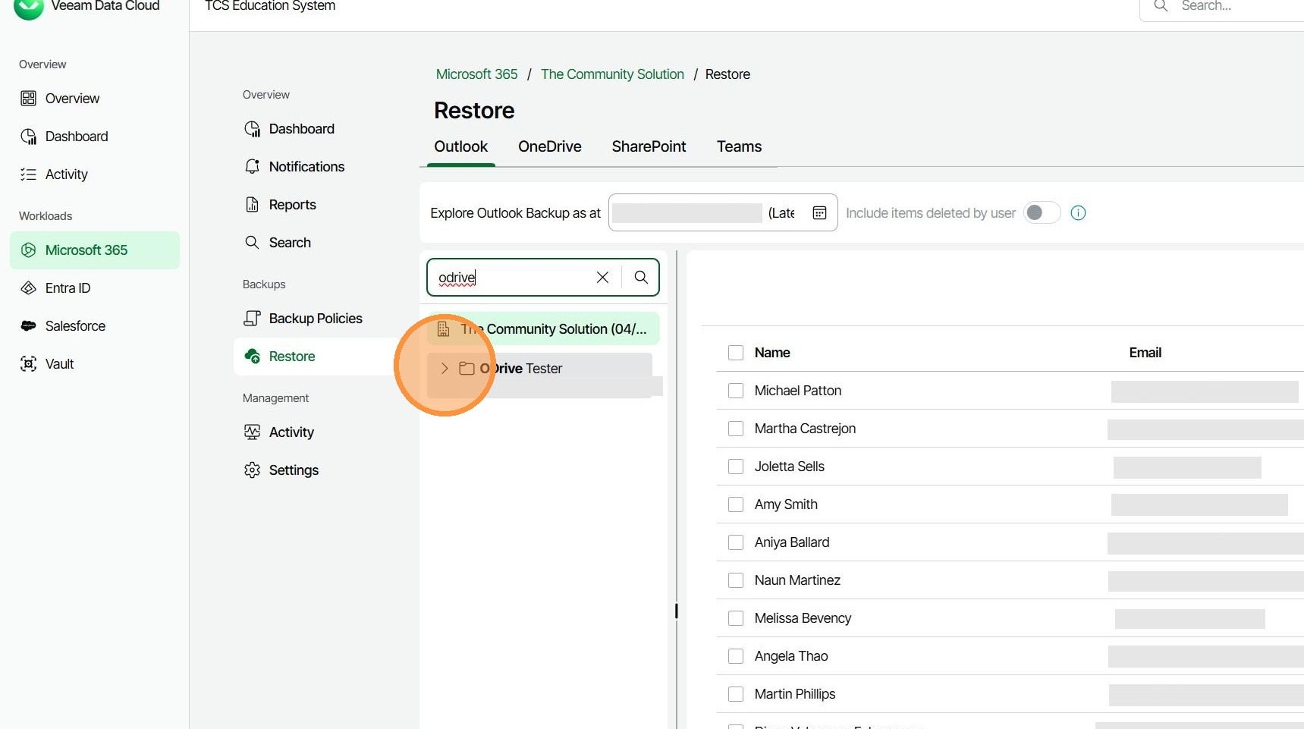This screenshot has width=1304, height=729.
Task: Expand the ODrive Tester folder
Action: click(x=445, y=369)
